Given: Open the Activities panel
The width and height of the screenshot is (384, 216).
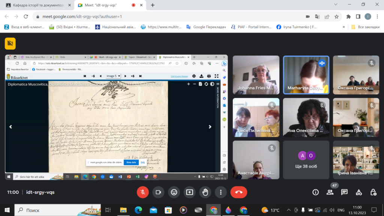Looking at the screenshot, I should (x=359, y=192).
